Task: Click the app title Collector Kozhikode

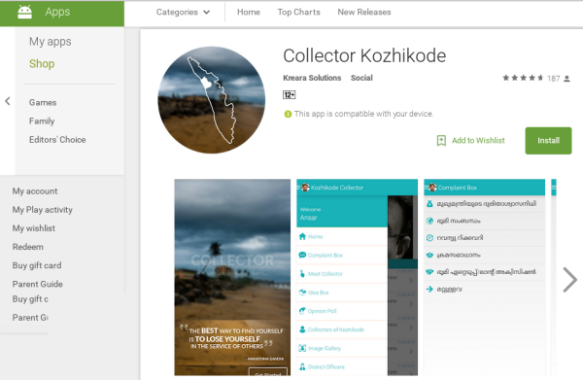Action: pyautogui.click(x=364, y=56)
